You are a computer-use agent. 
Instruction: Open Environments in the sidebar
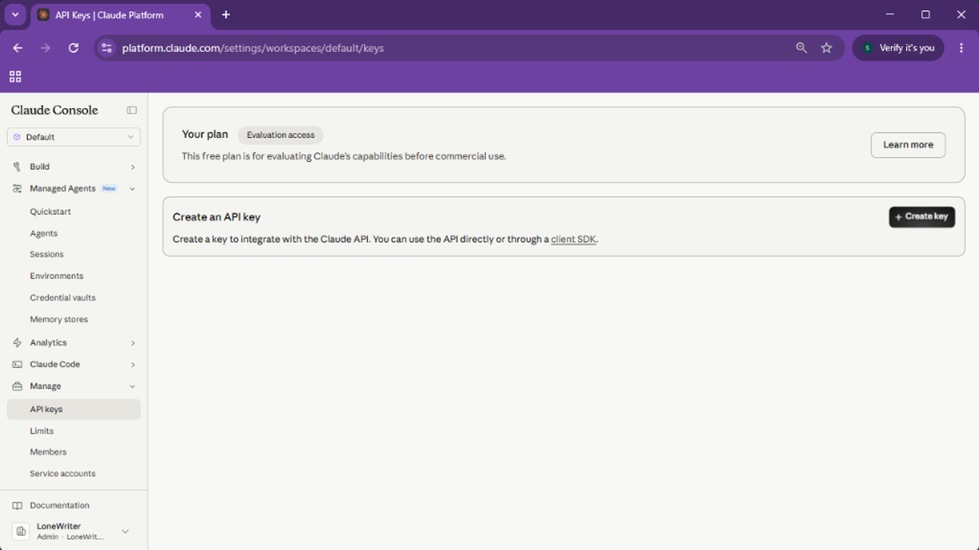coord(57,276)
